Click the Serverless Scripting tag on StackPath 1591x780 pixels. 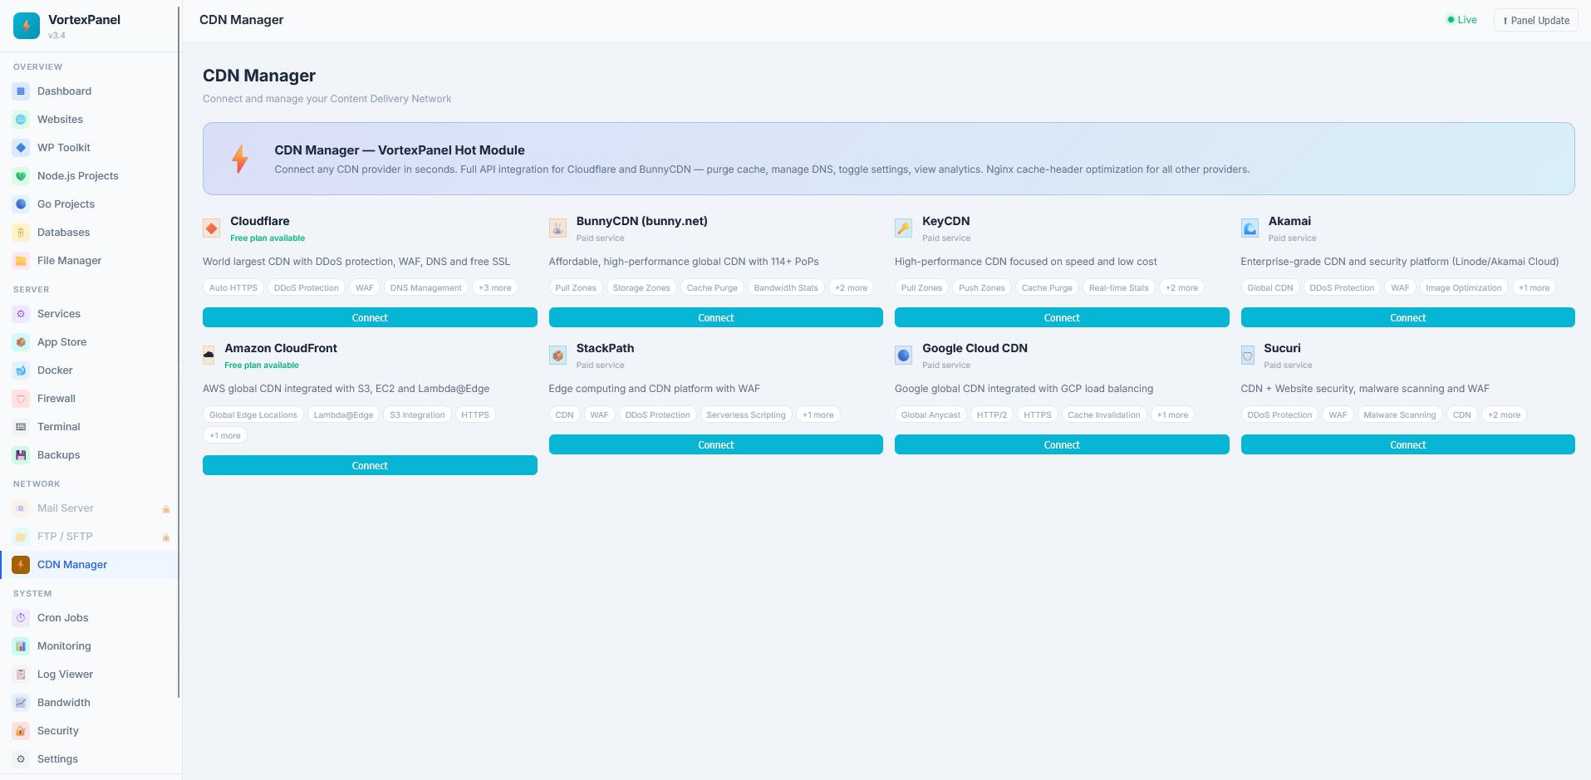(x=746, y=415)
